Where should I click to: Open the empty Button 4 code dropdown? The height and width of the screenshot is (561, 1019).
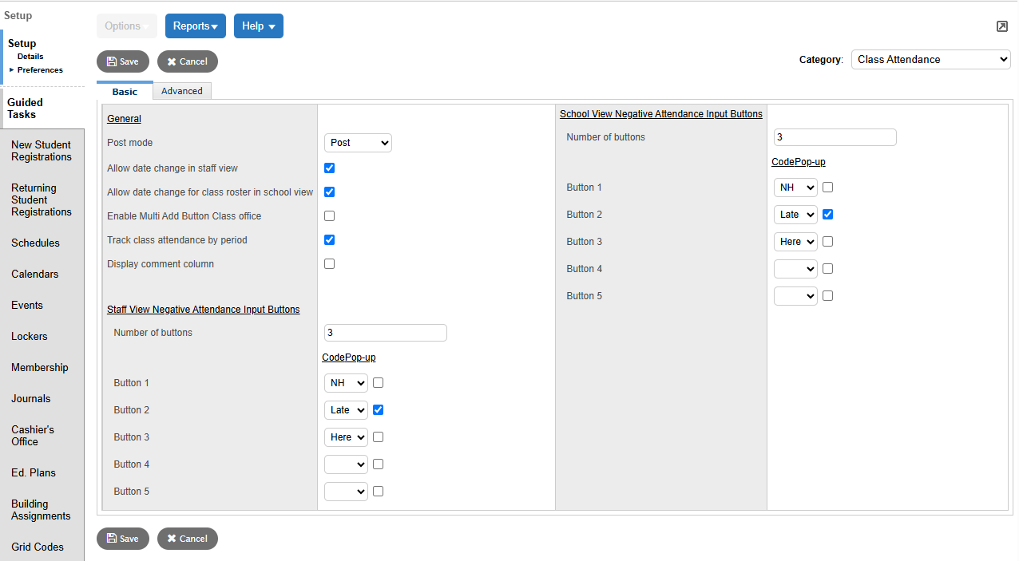(346, 464)
